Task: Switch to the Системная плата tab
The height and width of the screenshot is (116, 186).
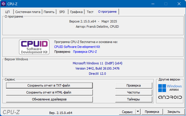Action: point(28,12)
